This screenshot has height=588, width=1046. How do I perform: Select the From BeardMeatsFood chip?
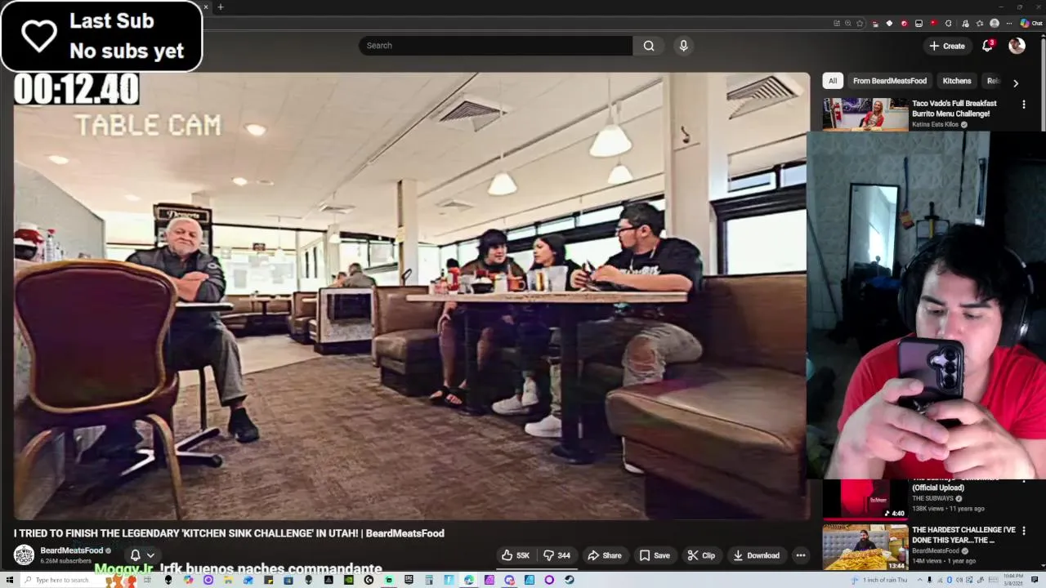pyautogui.click(x=890, y=81)
